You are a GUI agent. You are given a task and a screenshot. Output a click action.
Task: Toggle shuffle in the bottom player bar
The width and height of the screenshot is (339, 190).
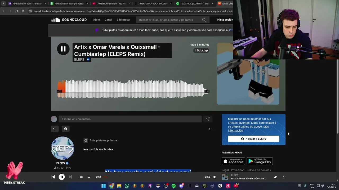(81, 177)
